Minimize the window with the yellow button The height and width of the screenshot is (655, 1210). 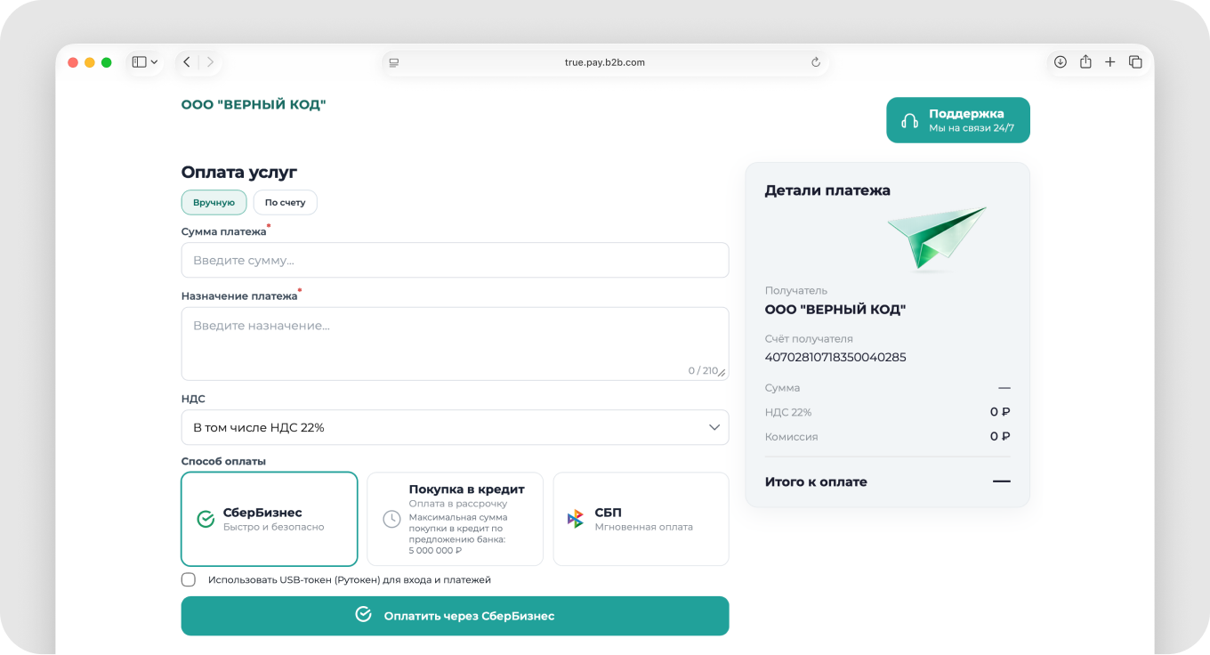click(90, 62)
